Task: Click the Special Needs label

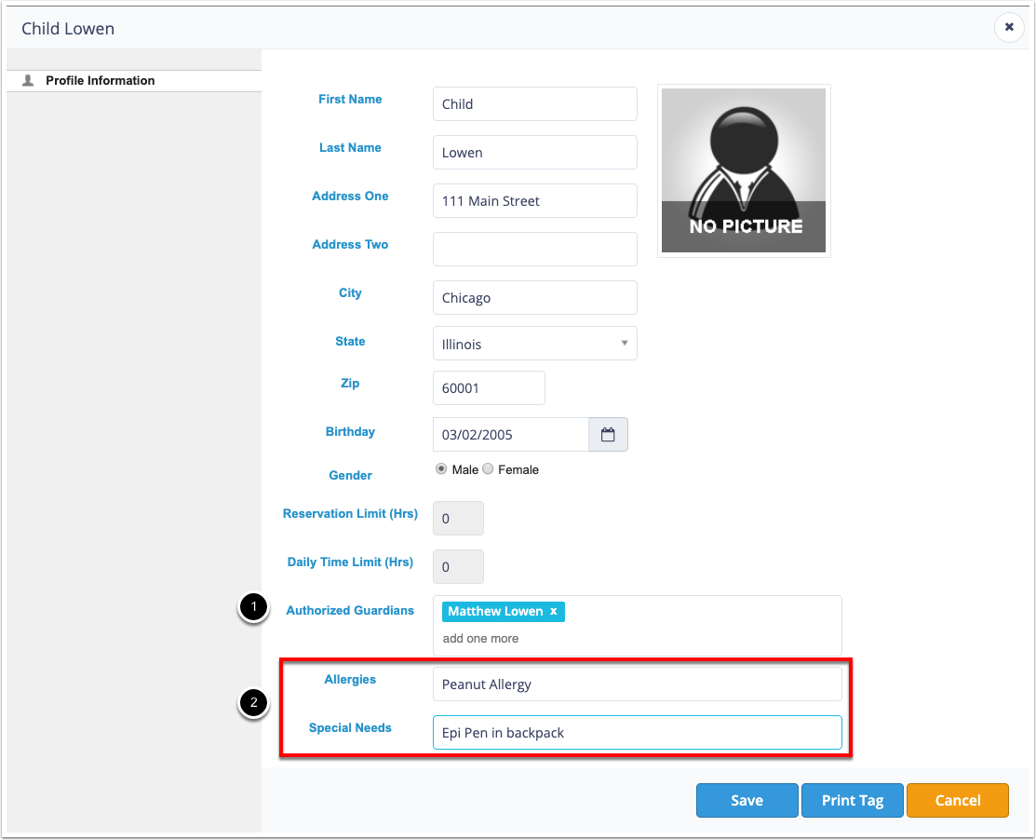Action: (350, 727)
